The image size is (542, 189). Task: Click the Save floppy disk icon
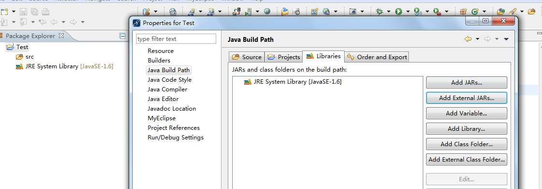(23, 12)
